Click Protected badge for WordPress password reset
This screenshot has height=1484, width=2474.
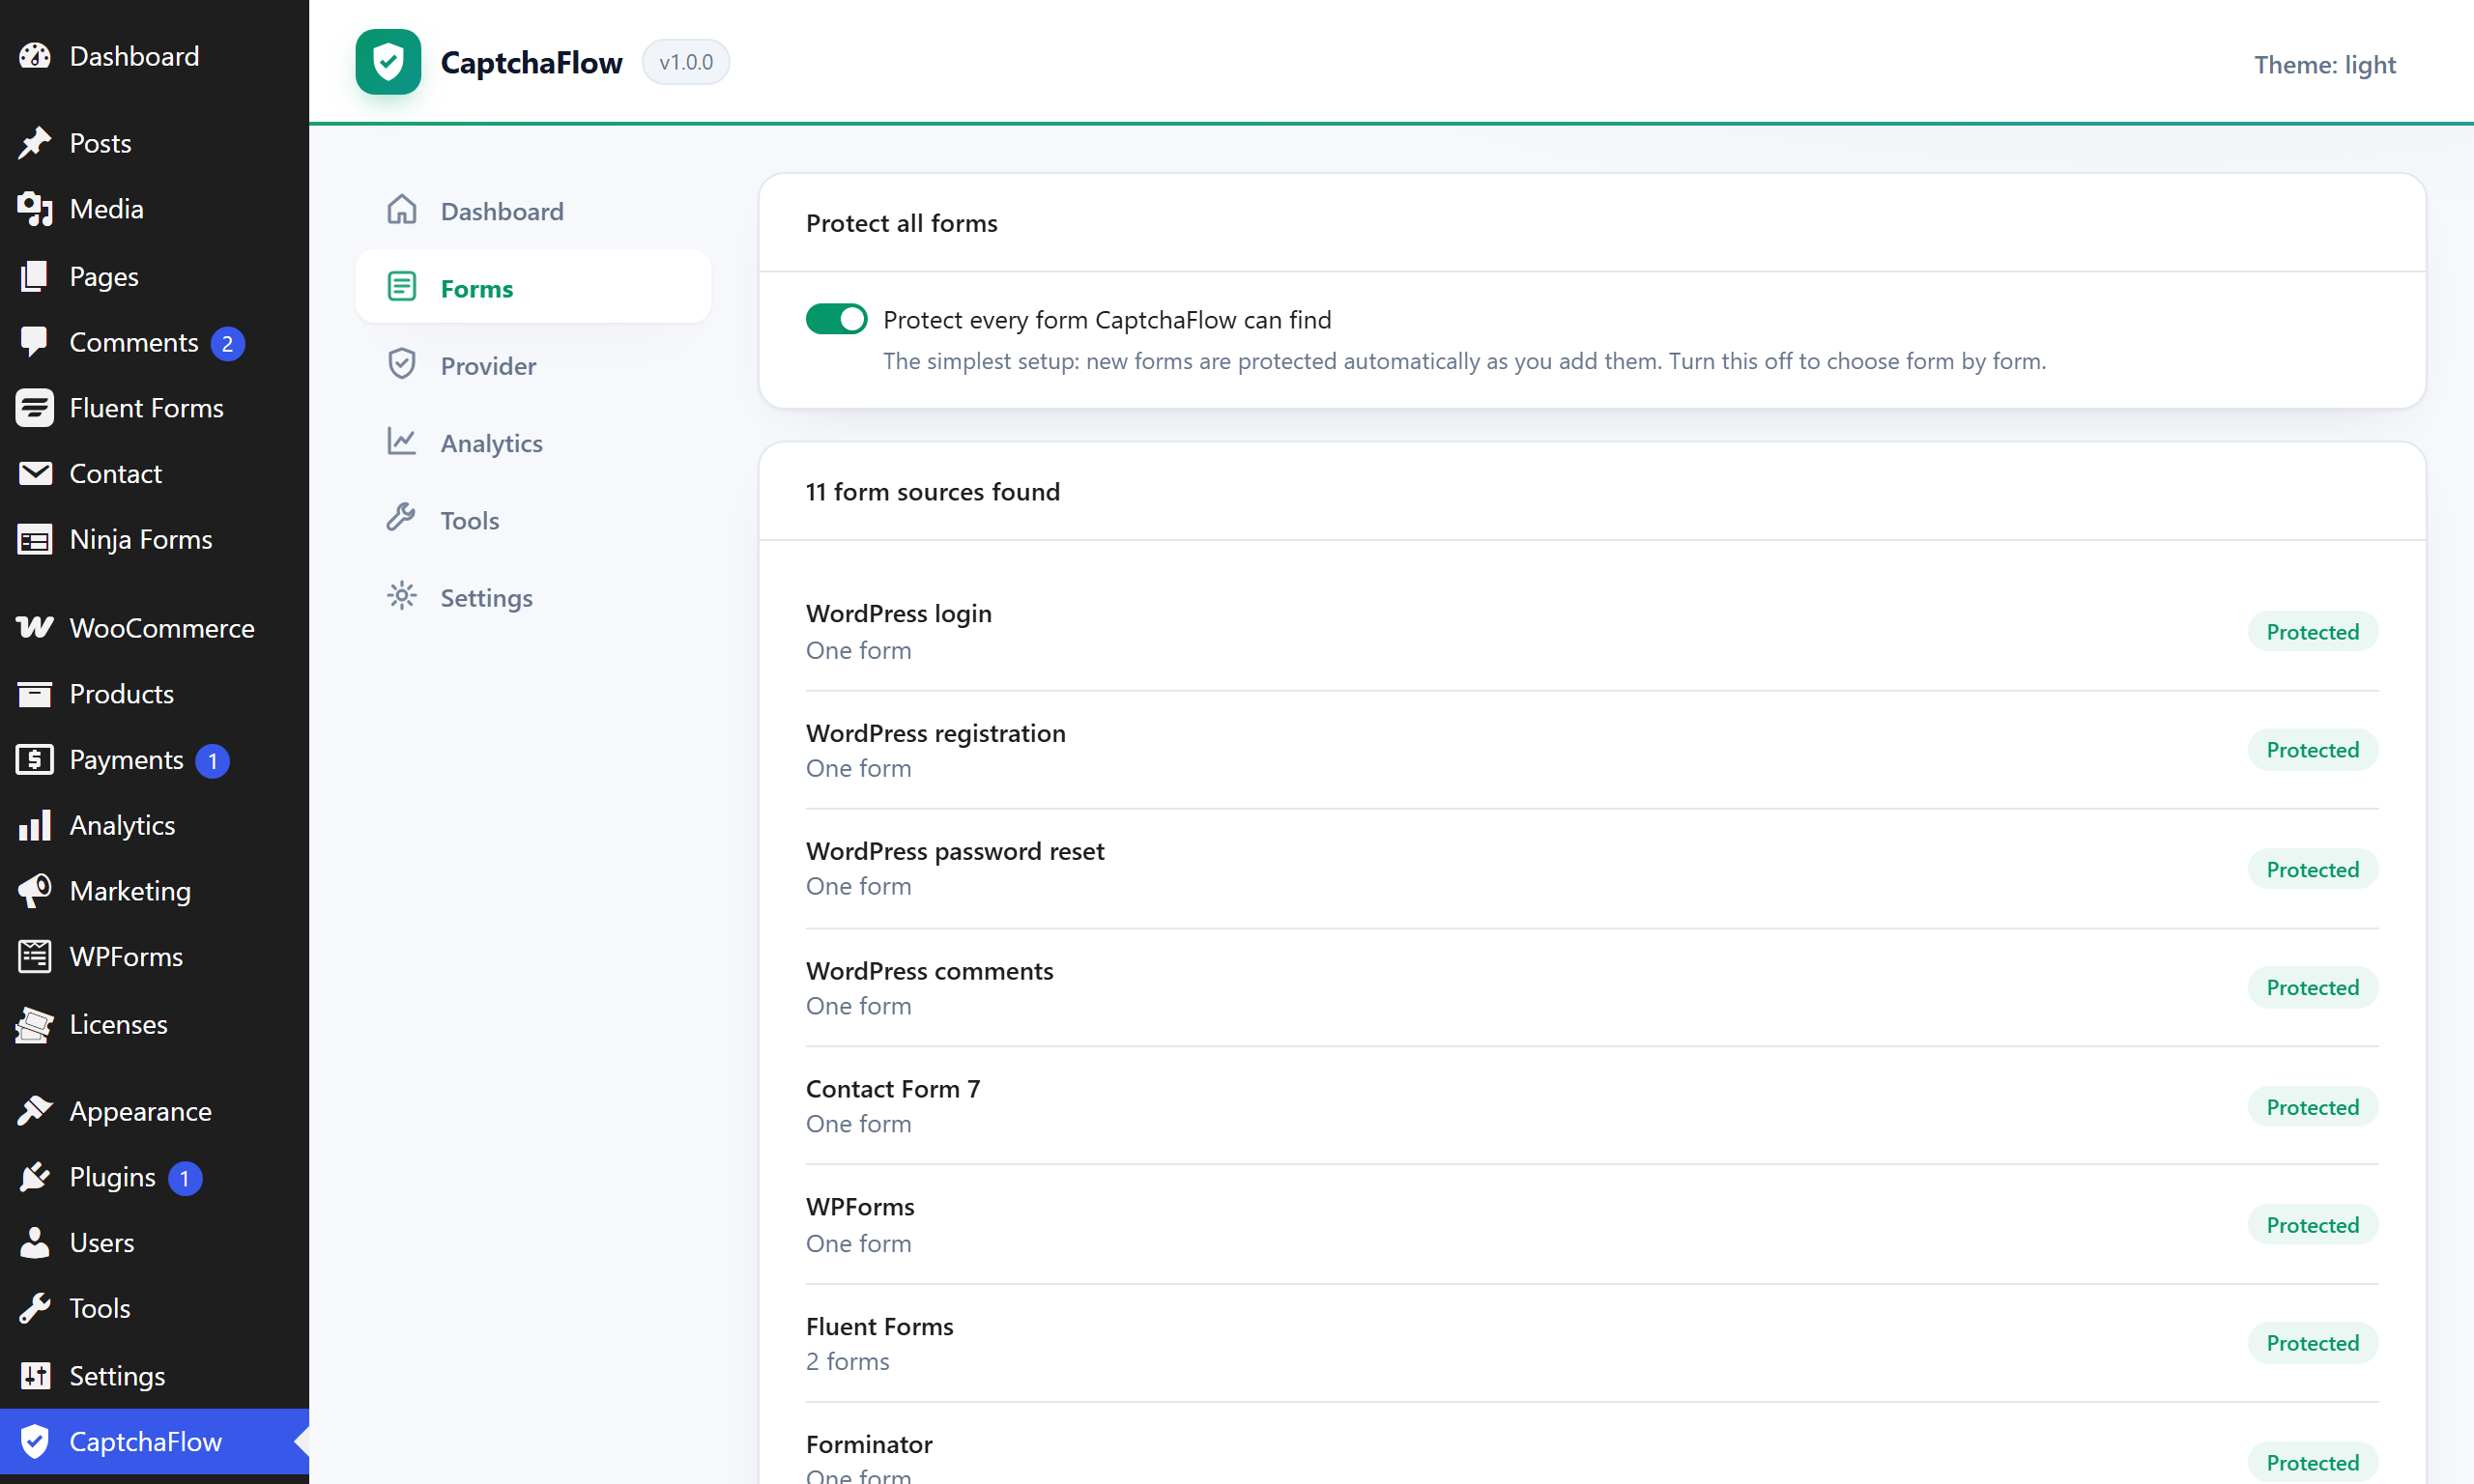pyautogui.click(x=2312, y=869)
